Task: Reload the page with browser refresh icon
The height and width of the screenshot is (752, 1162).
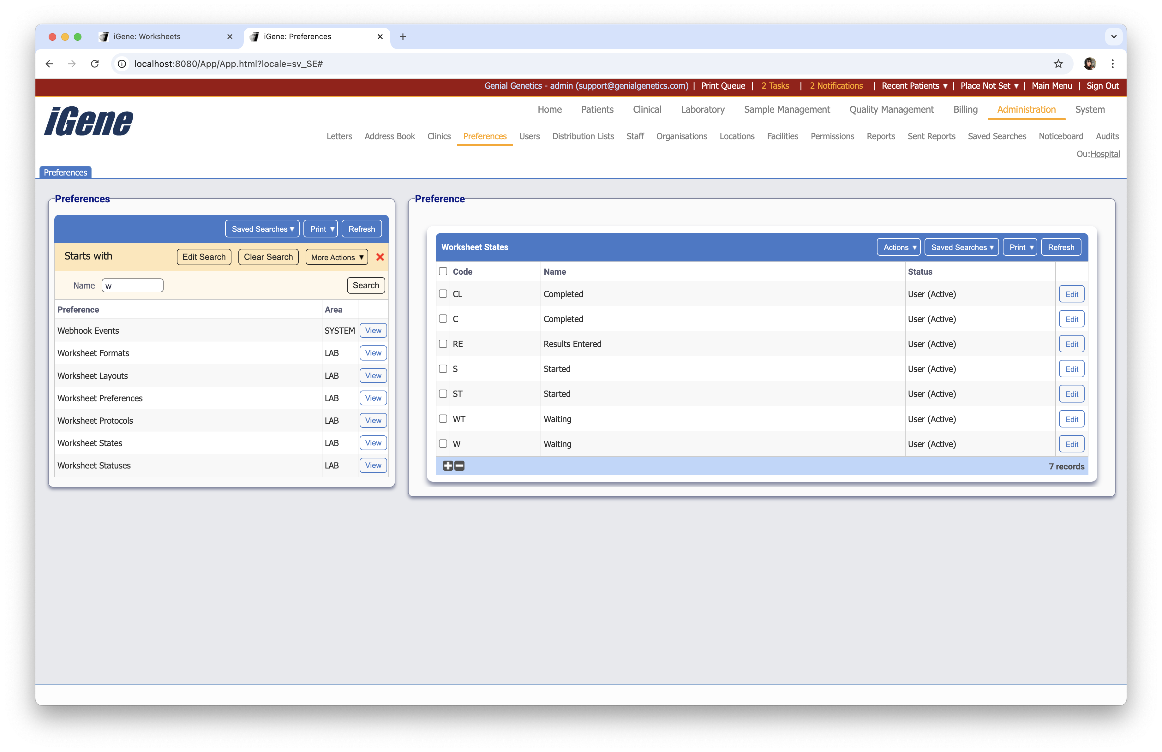Action: [95, 63]
